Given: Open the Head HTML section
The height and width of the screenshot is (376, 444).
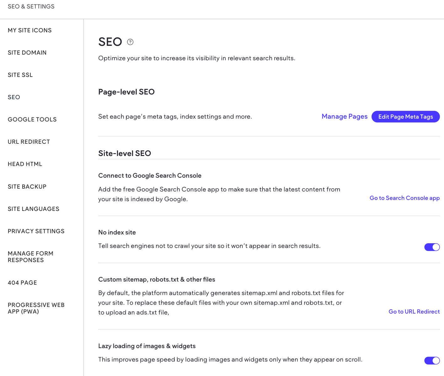Looking at the screenshot, I should pos(25,164).
